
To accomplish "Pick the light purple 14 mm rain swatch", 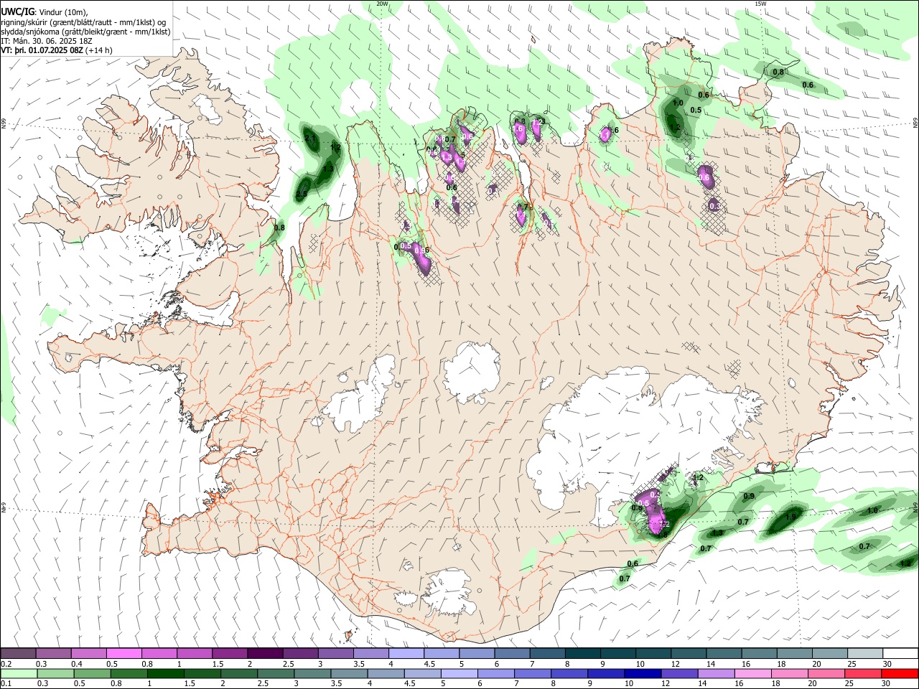I will (x=716, y=673).
